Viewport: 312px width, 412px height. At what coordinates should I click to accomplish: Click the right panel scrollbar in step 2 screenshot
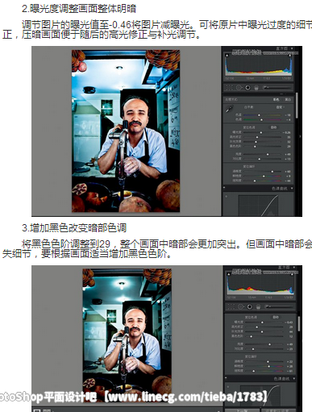[x=297, y=105]
